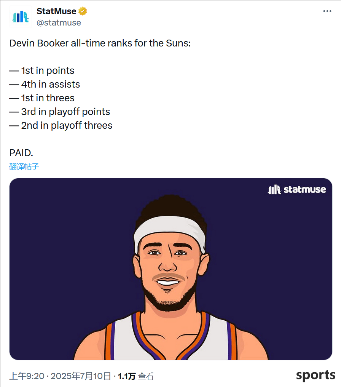Click the tweet headline about Devin Booker ranks
The image size is (341, 387).
click(x=100, y=43)
